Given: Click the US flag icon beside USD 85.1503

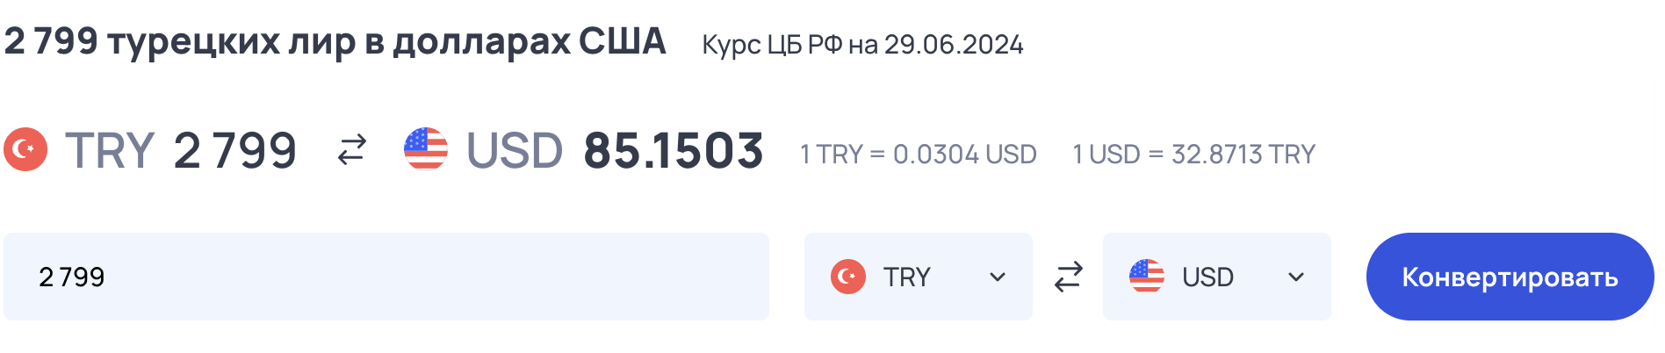Looking at the screenshot, I should (426, 149).
